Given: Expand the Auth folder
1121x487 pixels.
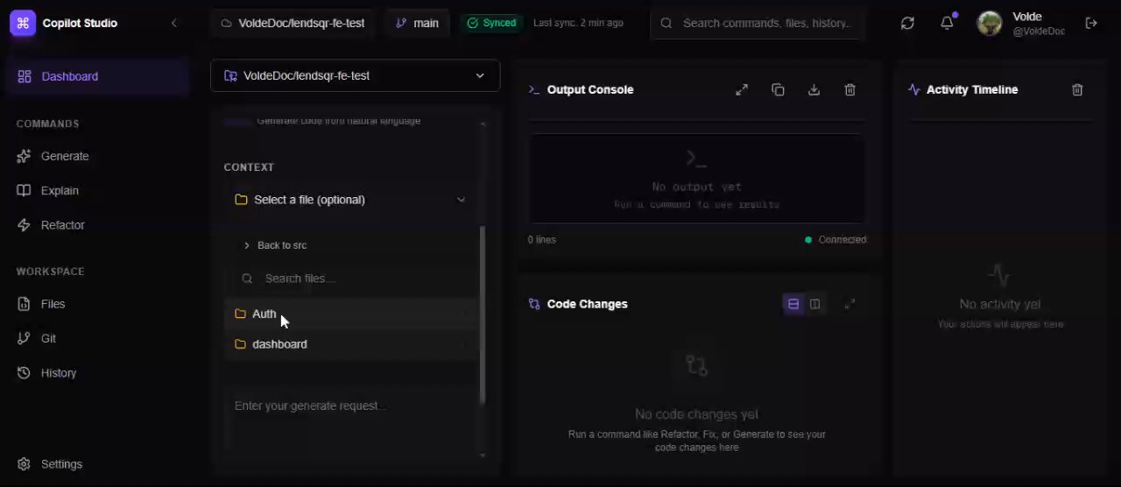Looking at the screenshot, I should click(264, 314).
